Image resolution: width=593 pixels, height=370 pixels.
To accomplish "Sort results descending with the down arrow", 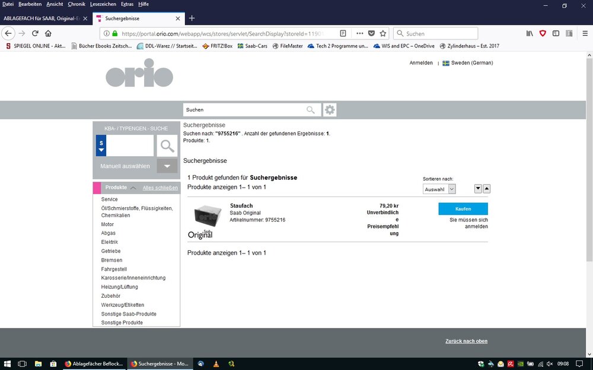I will pyautogui.click(x=478, y=189).
